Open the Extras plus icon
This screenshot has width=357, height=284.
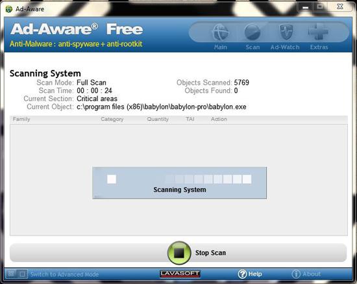pos(318,32)
